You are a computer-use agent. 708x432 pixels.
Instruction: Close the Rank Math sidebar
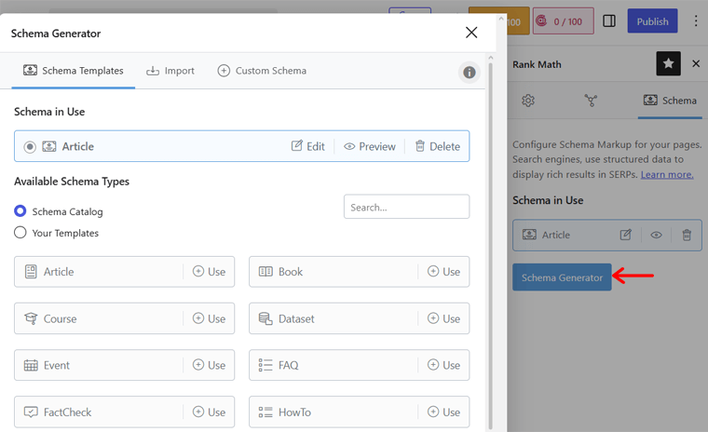(696, 63)
